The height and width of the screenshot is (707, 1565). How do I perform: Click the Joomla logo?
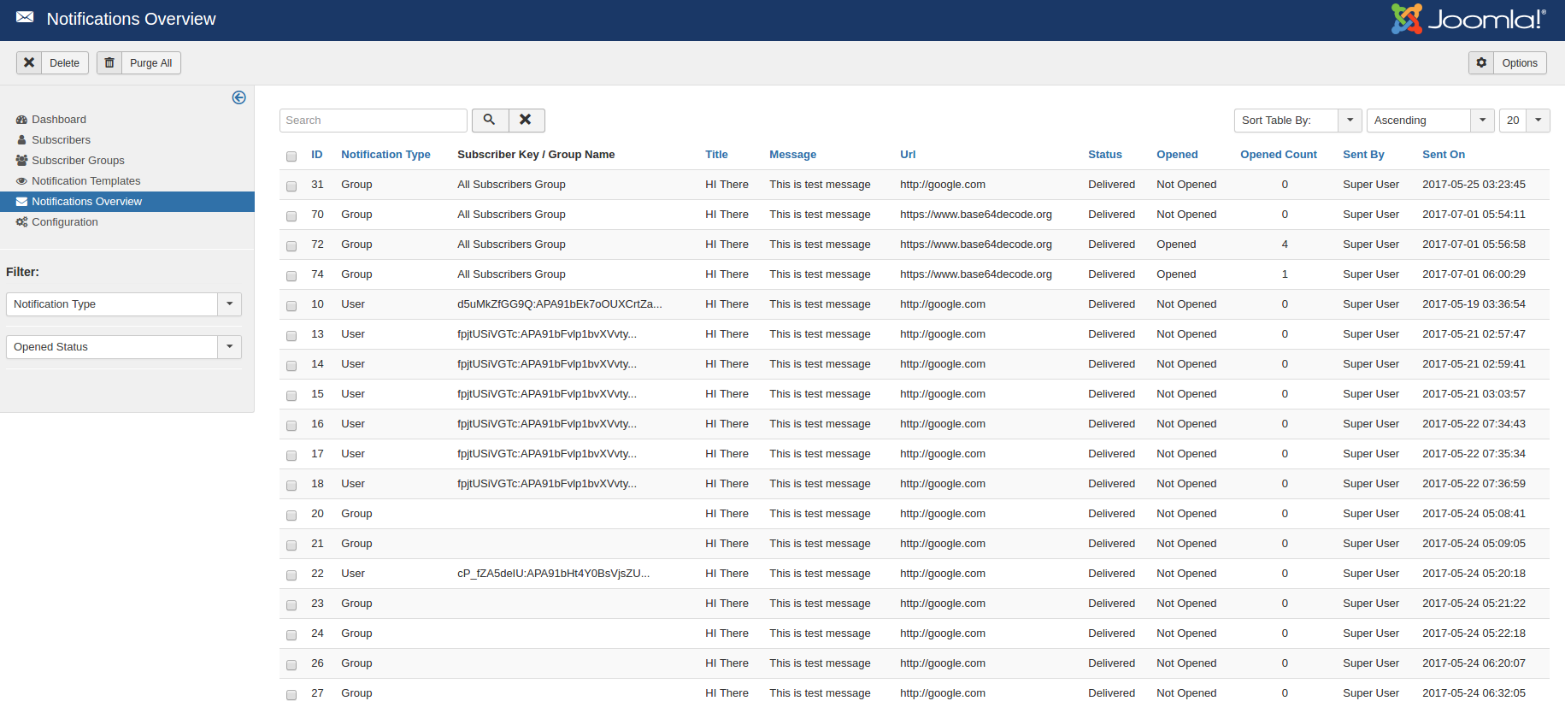pos(1468,19)
